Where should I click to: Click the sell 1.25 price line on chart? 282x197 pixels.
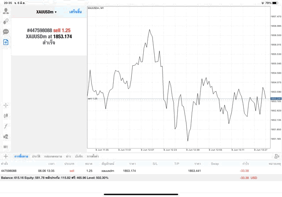pos(178,99)
